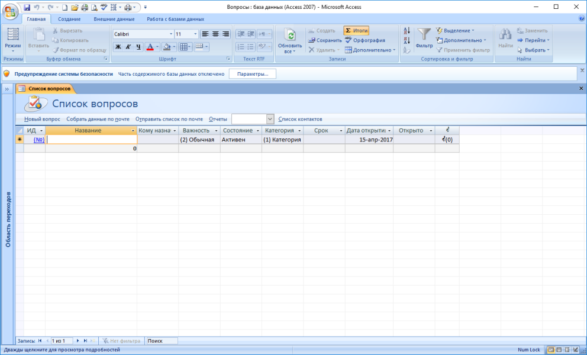Switch to Внешние данные ribbon tab

point(114,19)
